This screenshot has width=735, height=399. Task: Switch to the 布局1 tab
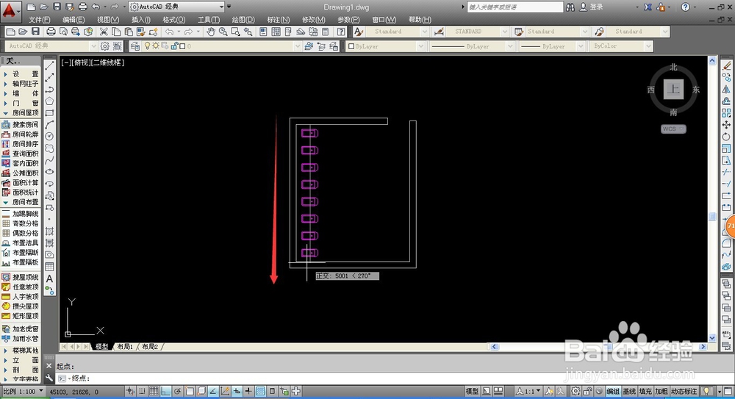coord(125,347)
